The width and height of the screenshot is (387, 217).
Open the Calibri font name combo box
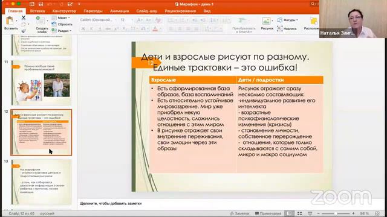(x=98, y=20)
